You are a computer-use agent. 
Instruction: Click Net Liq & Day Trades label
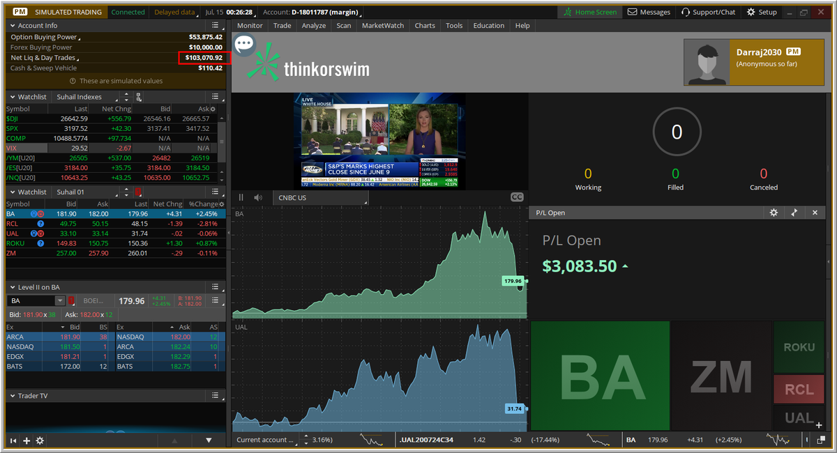pyautogui.click(x=43, y=58)
